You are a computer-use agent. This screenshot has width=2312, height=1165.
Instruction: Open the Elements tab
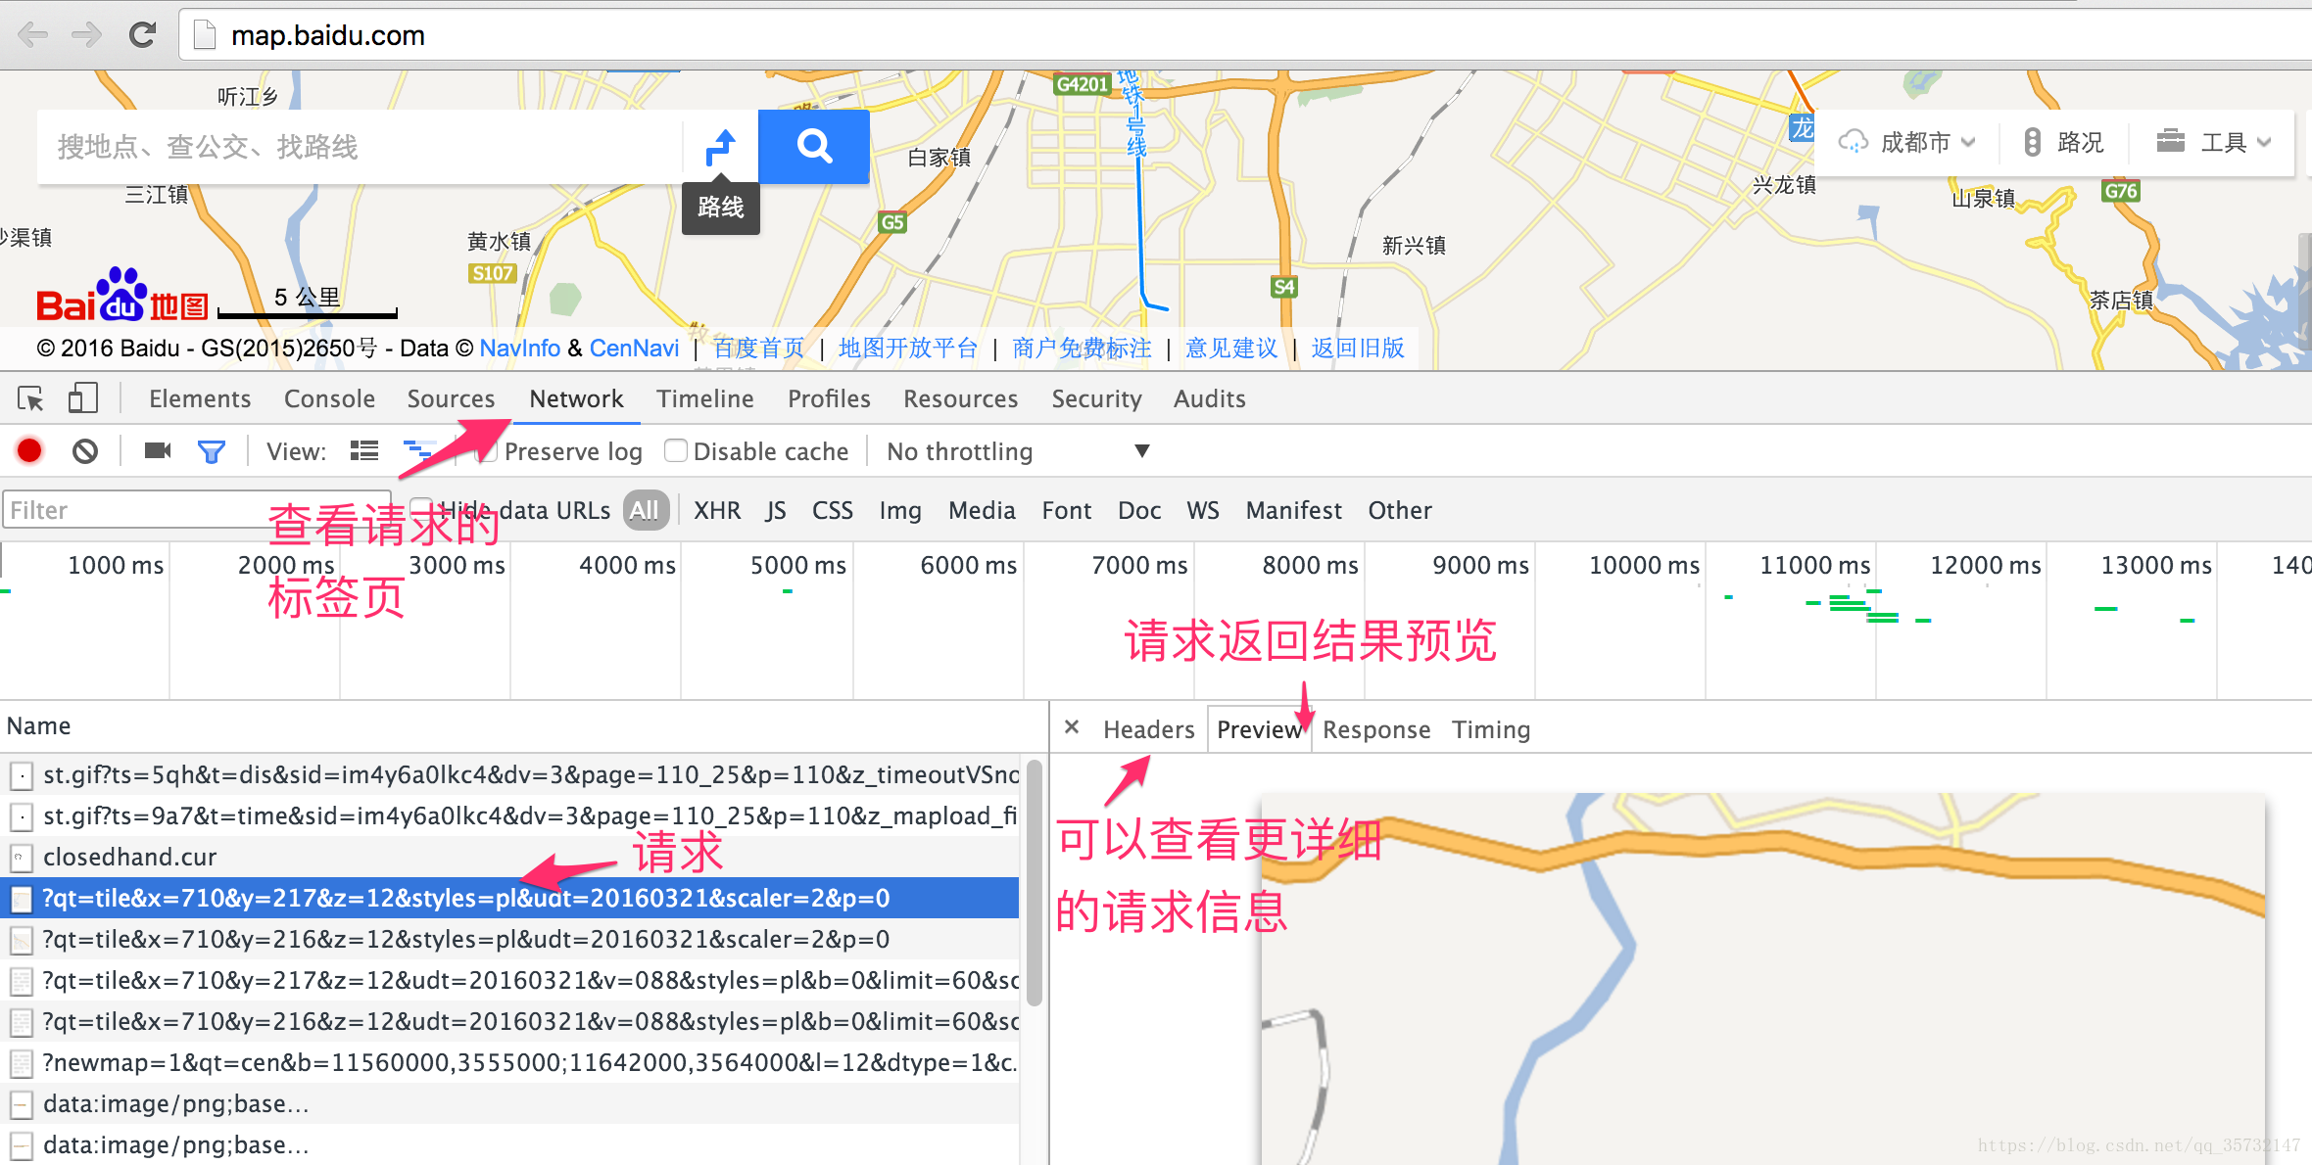tap(200, 398)
